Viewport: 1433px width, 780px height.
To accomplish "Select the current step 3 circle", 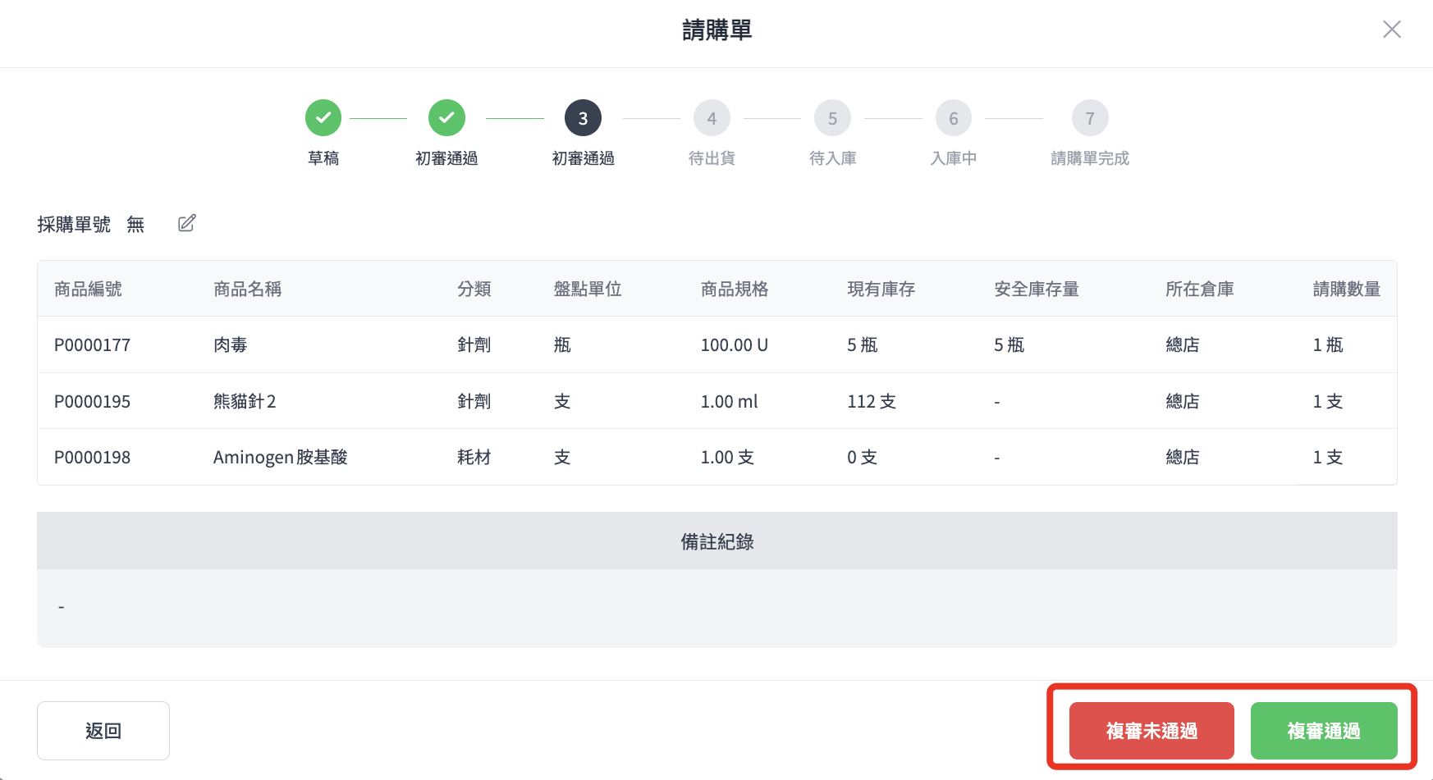I will 583,118.
